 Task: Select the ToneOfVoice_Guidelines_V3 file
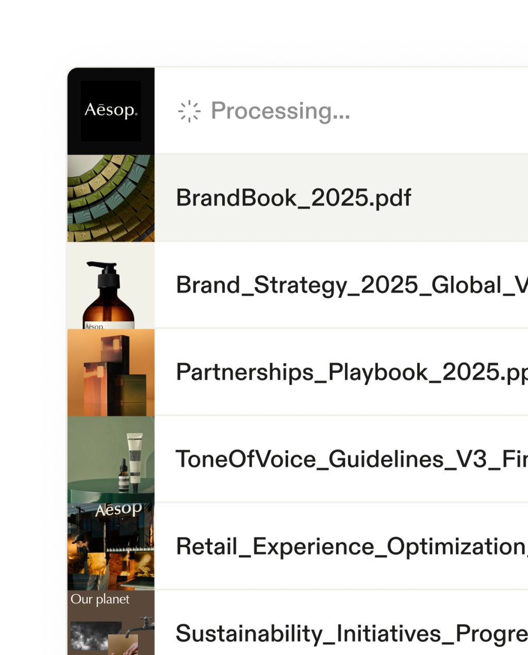(351, 459)
